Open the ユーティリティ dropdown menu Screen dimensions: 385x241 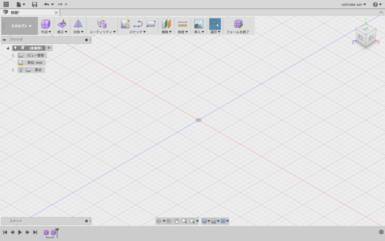point(102,32)
